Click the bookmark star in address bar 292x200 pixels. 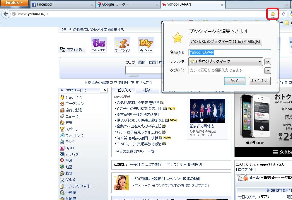click(273, 13)
